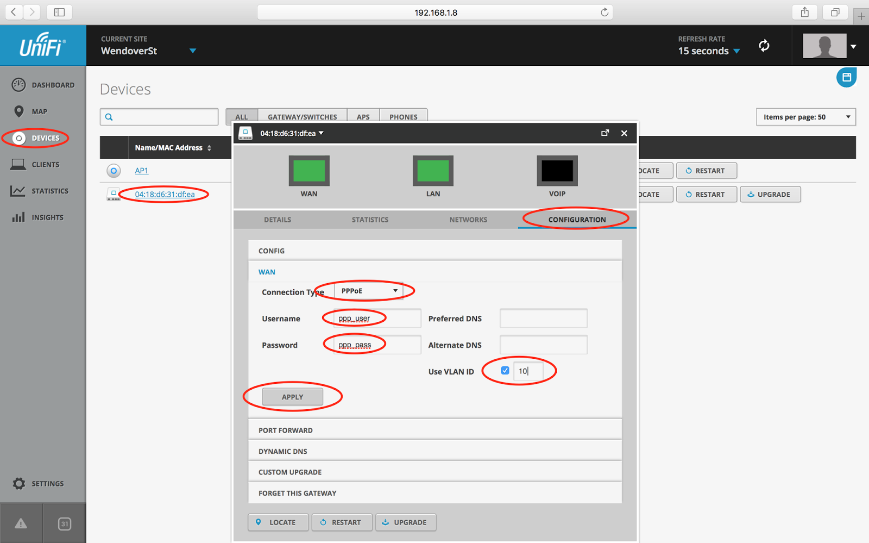The height and width of the screenshot is (543, 869).
Task: Expand the Forget This Gateway section
Action: click(435, 493)
